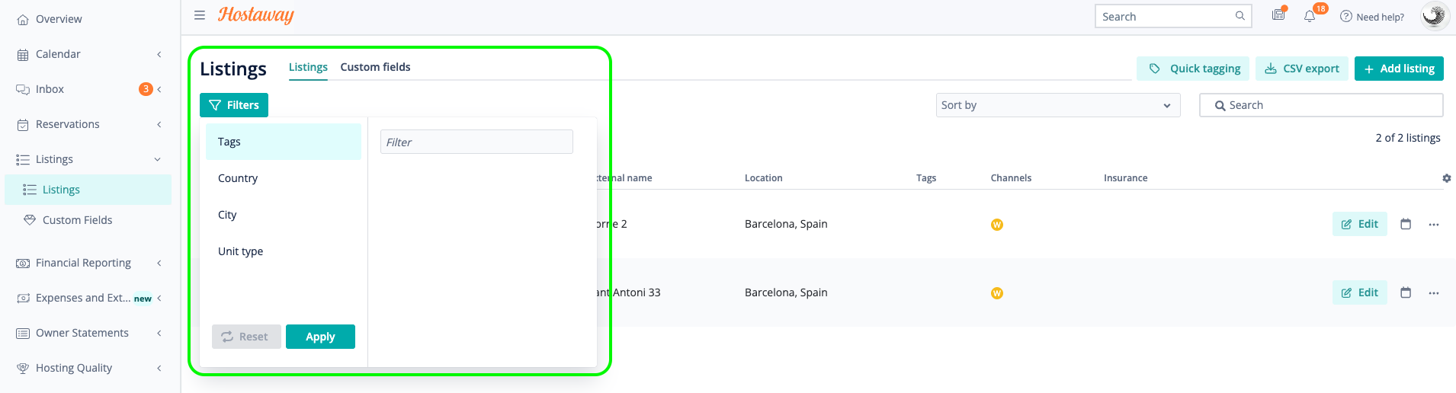
Task: Select City filter category
Action: click(284, 215)
